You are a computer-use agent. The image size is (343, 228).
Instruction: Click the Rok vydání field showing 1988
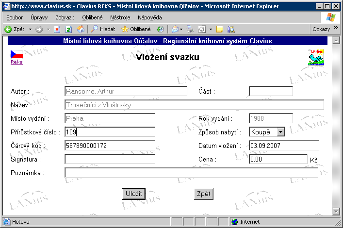(x=271, y=118)
